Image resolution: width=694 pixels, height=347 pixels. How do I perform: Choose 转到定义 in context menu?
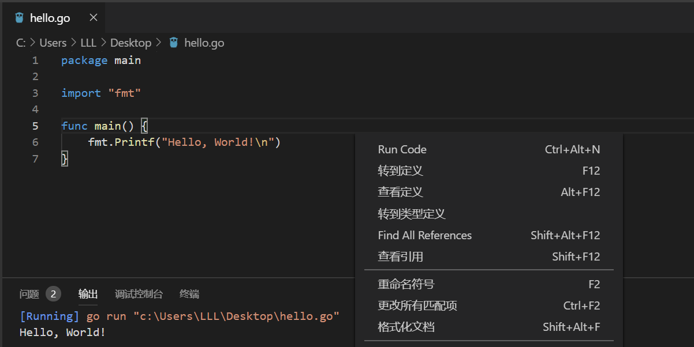tap(489, 171)
